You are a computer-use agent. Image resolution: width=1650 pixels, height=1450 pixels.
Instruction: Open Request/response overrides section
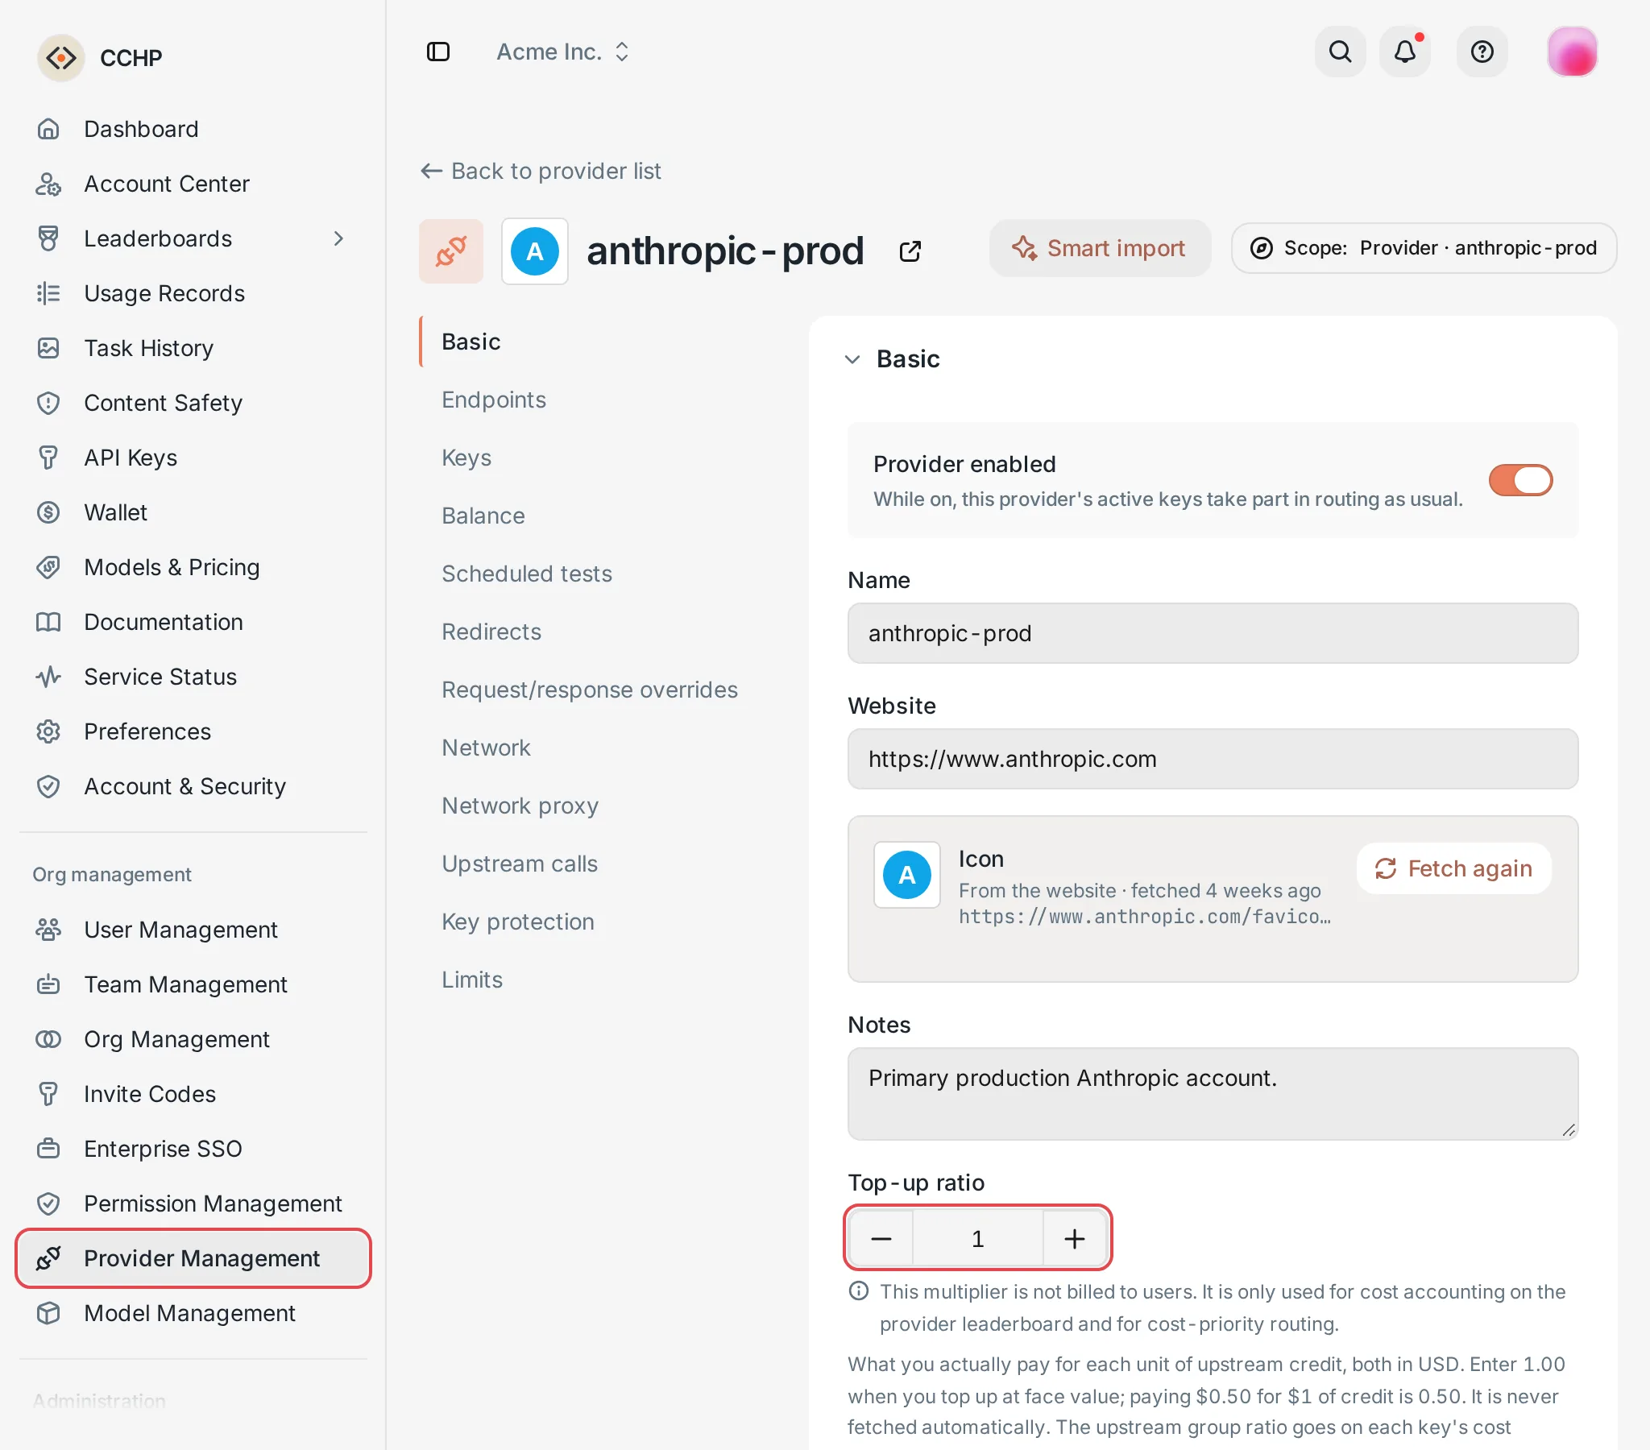tap(589, 690)
